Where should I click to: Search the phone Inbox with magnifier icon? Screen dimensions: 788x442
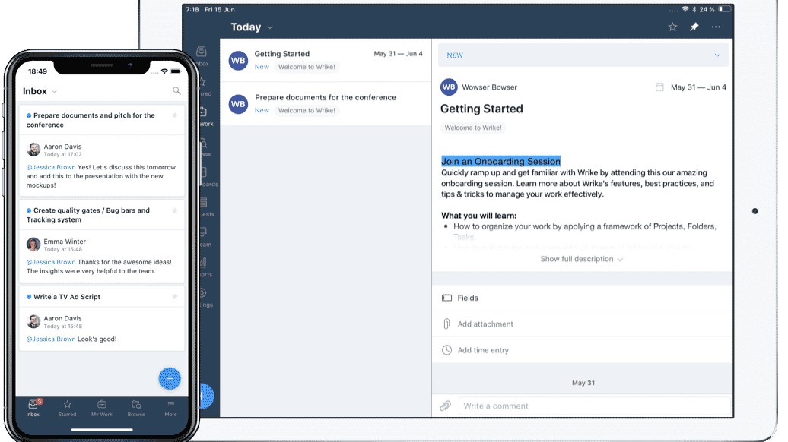[176, 91]
